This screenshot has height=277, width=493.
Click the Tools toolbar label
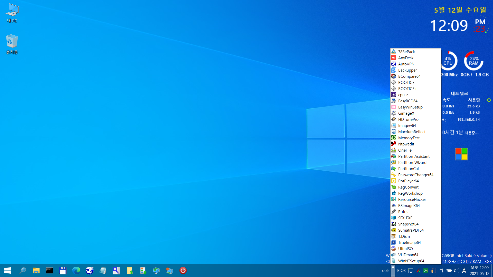click(385, 271)
